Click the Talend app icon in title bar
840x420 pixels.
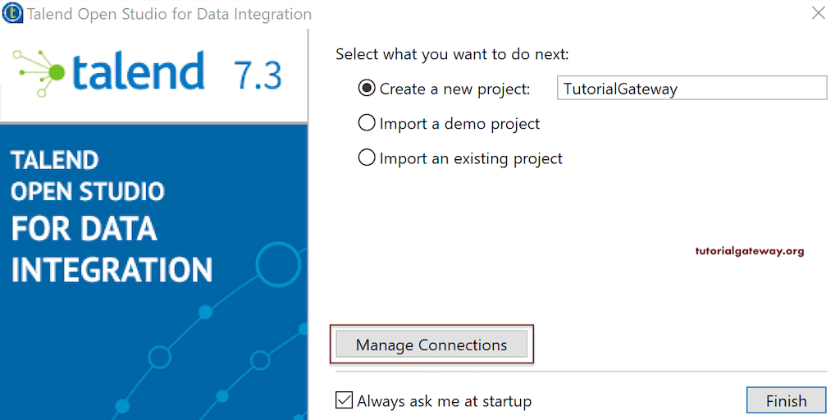[x=12, y=13]
